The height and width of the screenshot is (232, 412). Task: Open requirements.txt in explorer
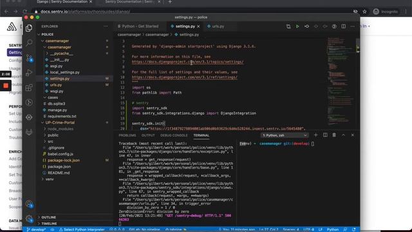point(62,116)
